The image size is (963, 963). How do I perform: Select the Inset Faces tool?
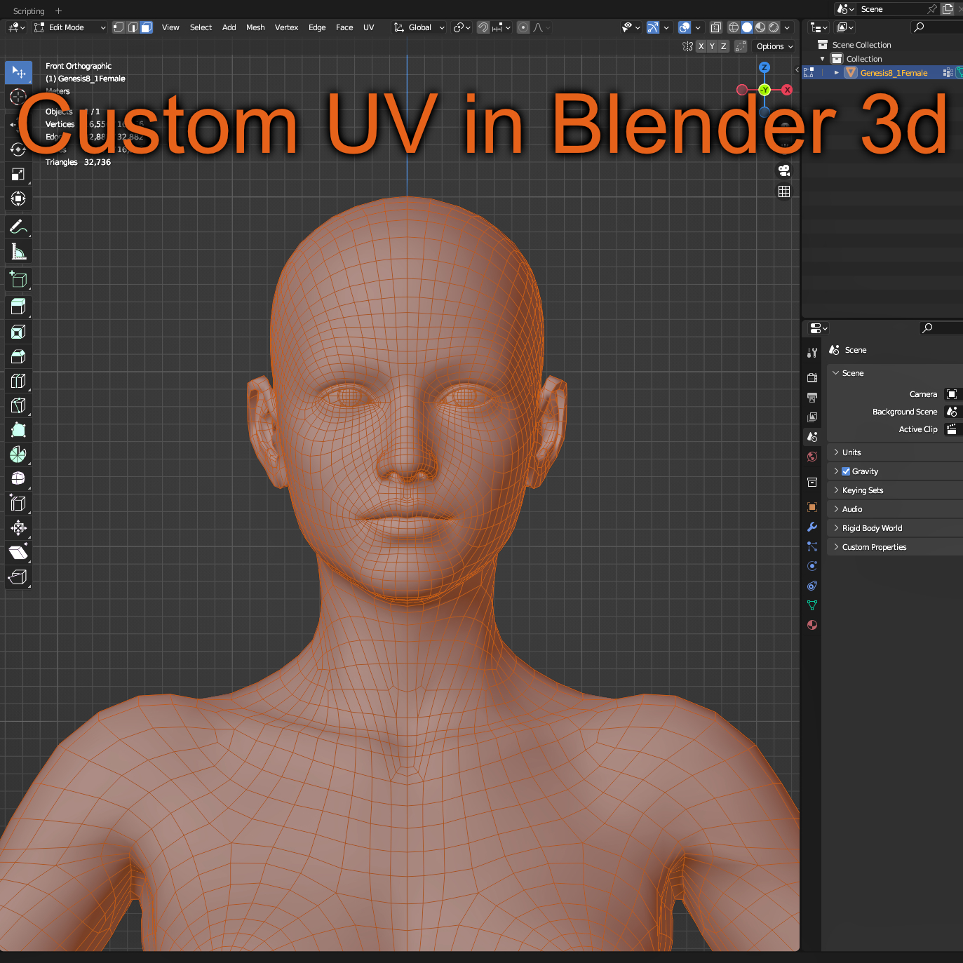point(18,332)
